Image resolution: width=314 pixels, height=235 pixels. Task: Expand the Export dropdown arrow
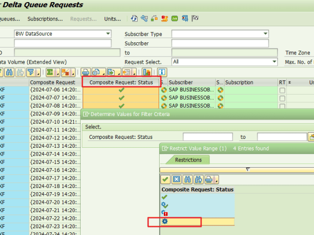tap(119, 73)
